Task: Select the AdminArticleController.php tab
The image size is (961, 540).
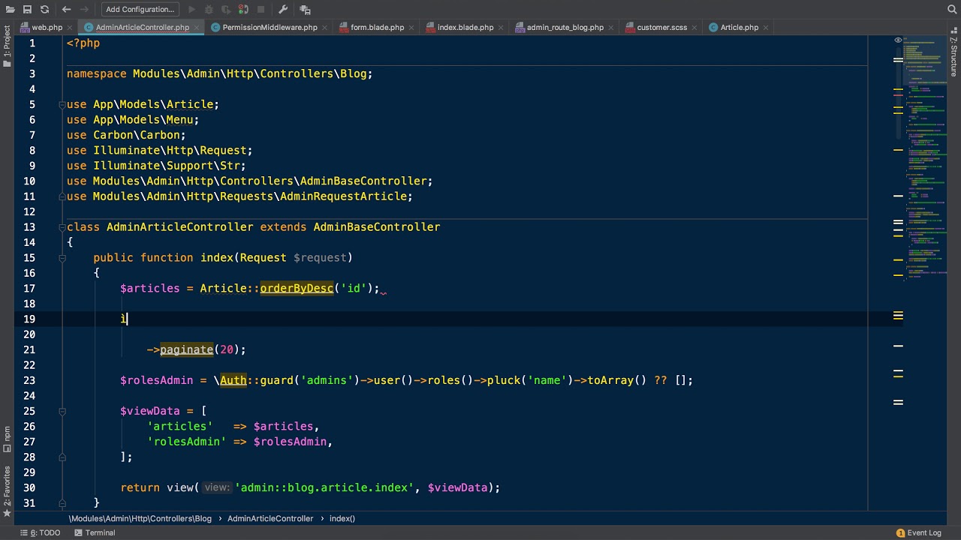Action: pyautogui.click(x=142, y=27)
